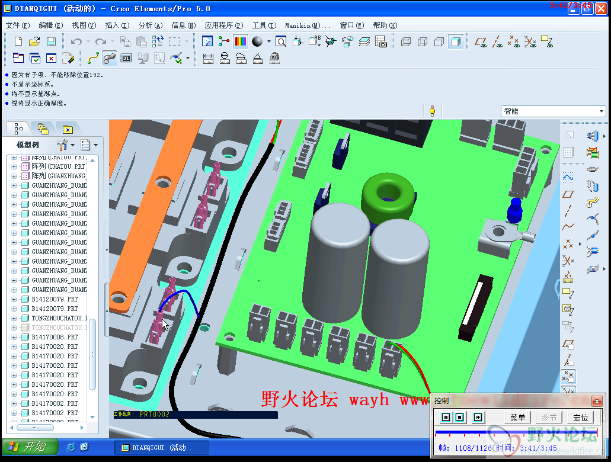The height and width of the screenshot is (462, 611).
Task: Click the Repaint screen icon
Action: 207,41
